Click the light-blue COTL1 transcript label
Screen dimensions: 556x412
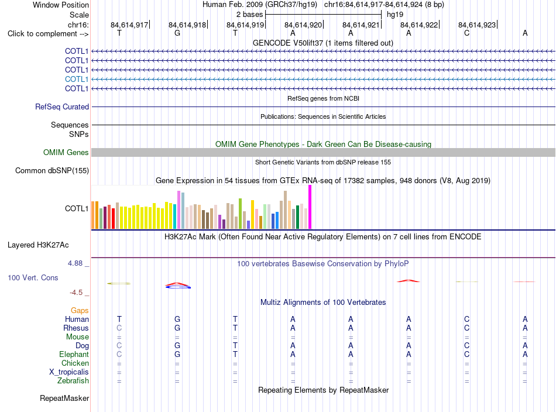[x=77, y=79]
